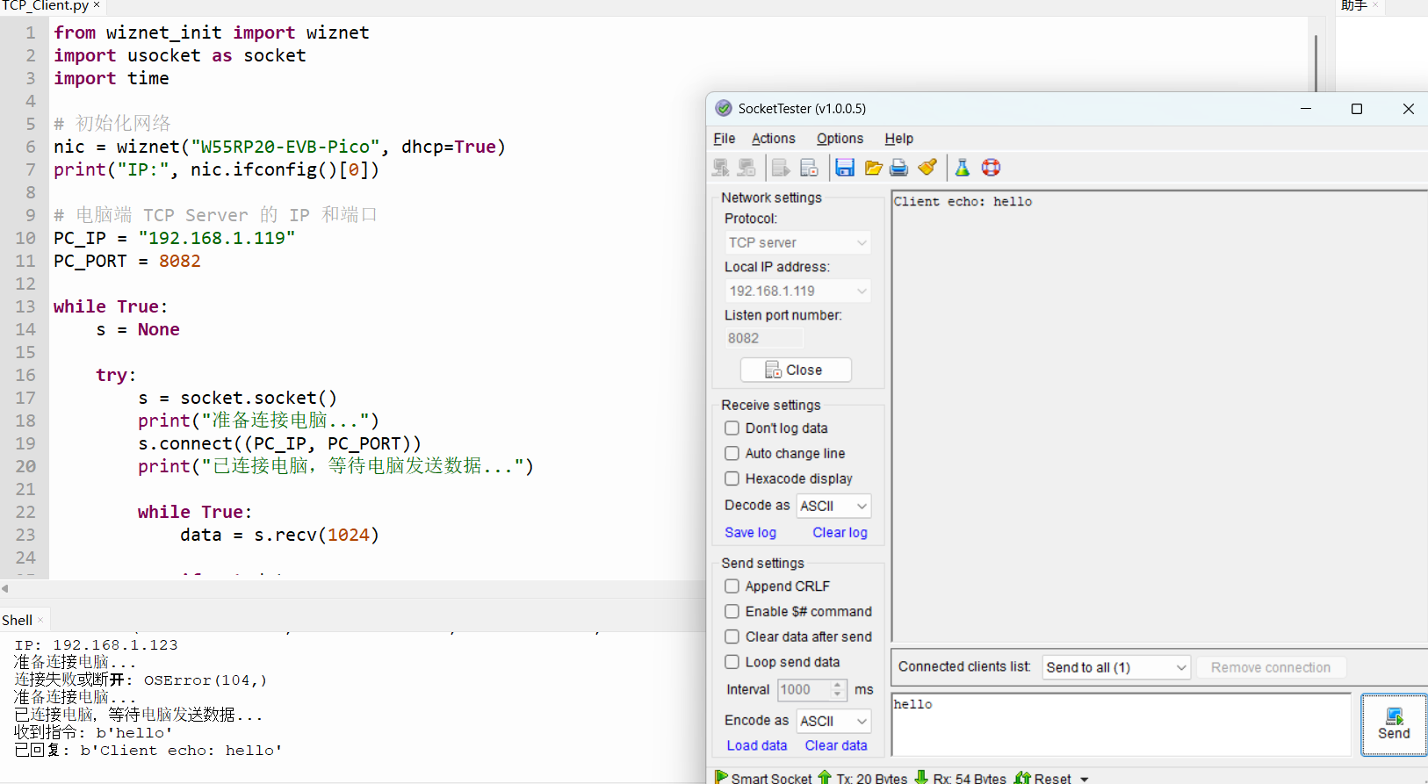Click the SocketTester app icon in title bar
The width and height of the screenshot is (1428, 784).
pos(724,108)
